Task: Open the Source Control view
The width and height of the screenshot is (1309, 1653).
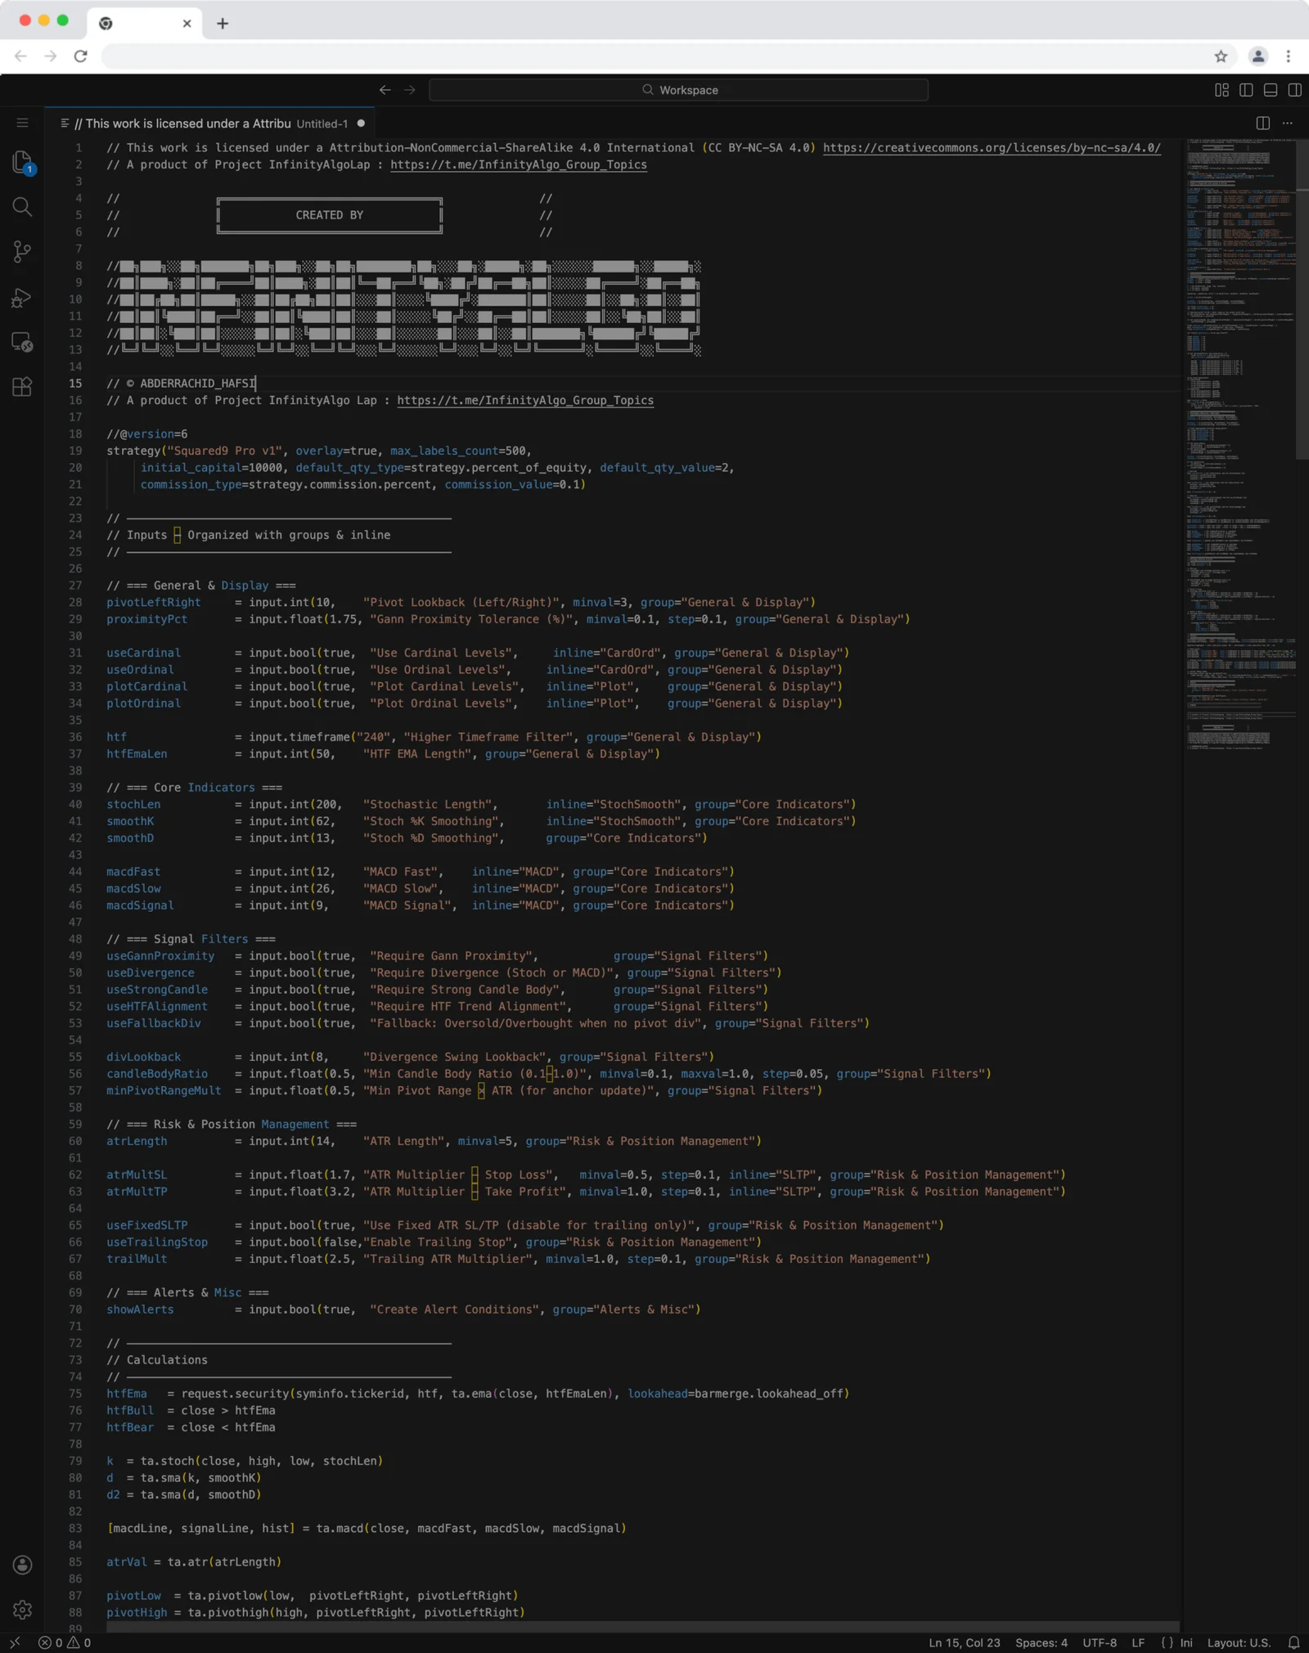Action: tap(22, 252)
